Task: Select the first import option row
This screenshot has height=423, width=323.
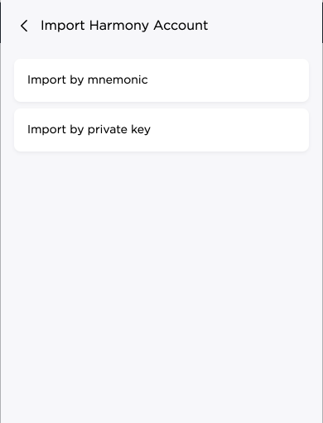Action: click(161, 80)
